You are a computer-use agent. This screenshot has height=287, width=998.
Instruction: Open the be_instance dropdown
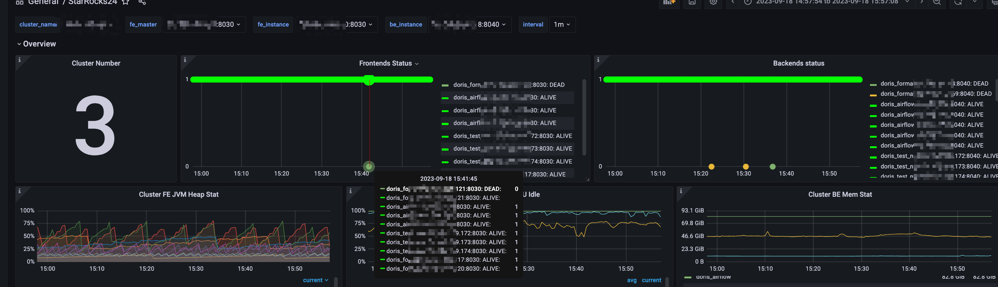(469, 24)
